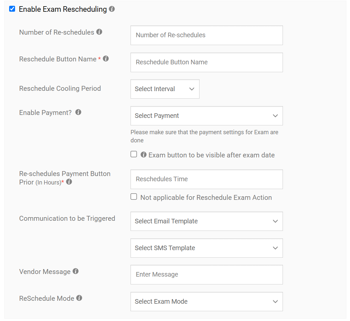
Task: Click the Vendor Message Enter Message field
Action: 206,275
